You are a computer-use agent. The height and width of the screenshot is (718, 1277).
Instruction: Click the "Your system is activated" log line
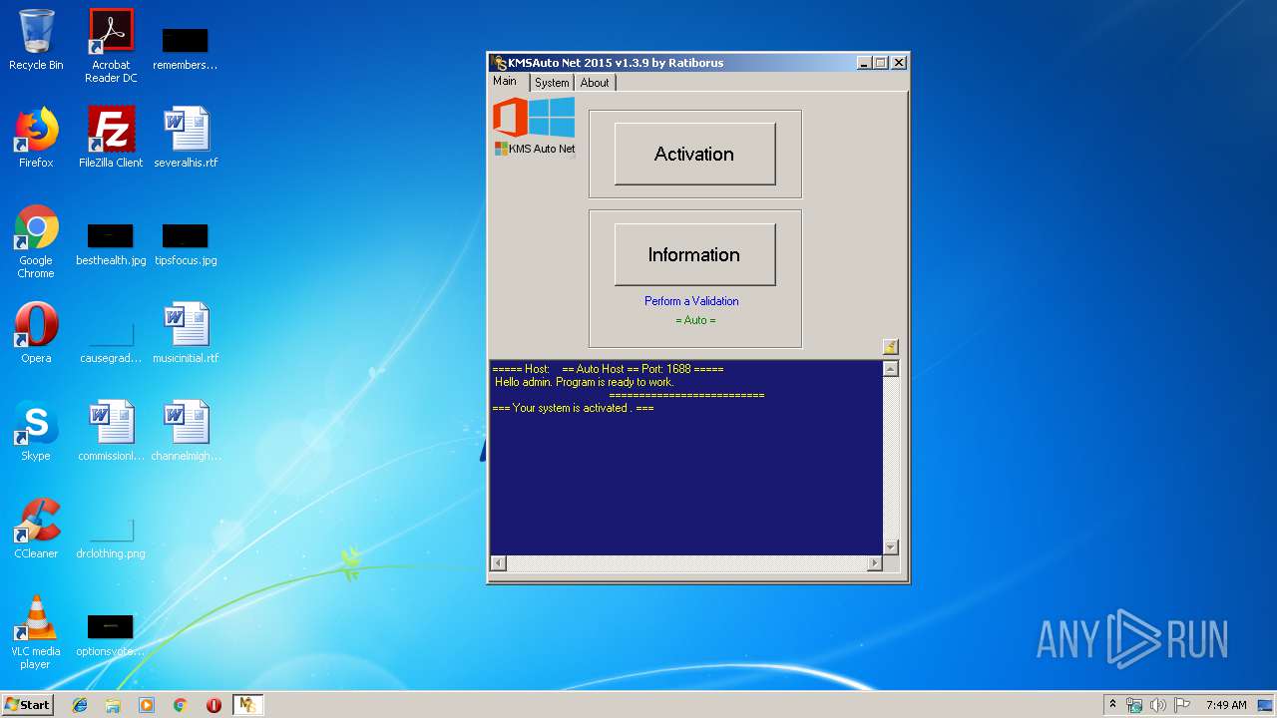573,408
